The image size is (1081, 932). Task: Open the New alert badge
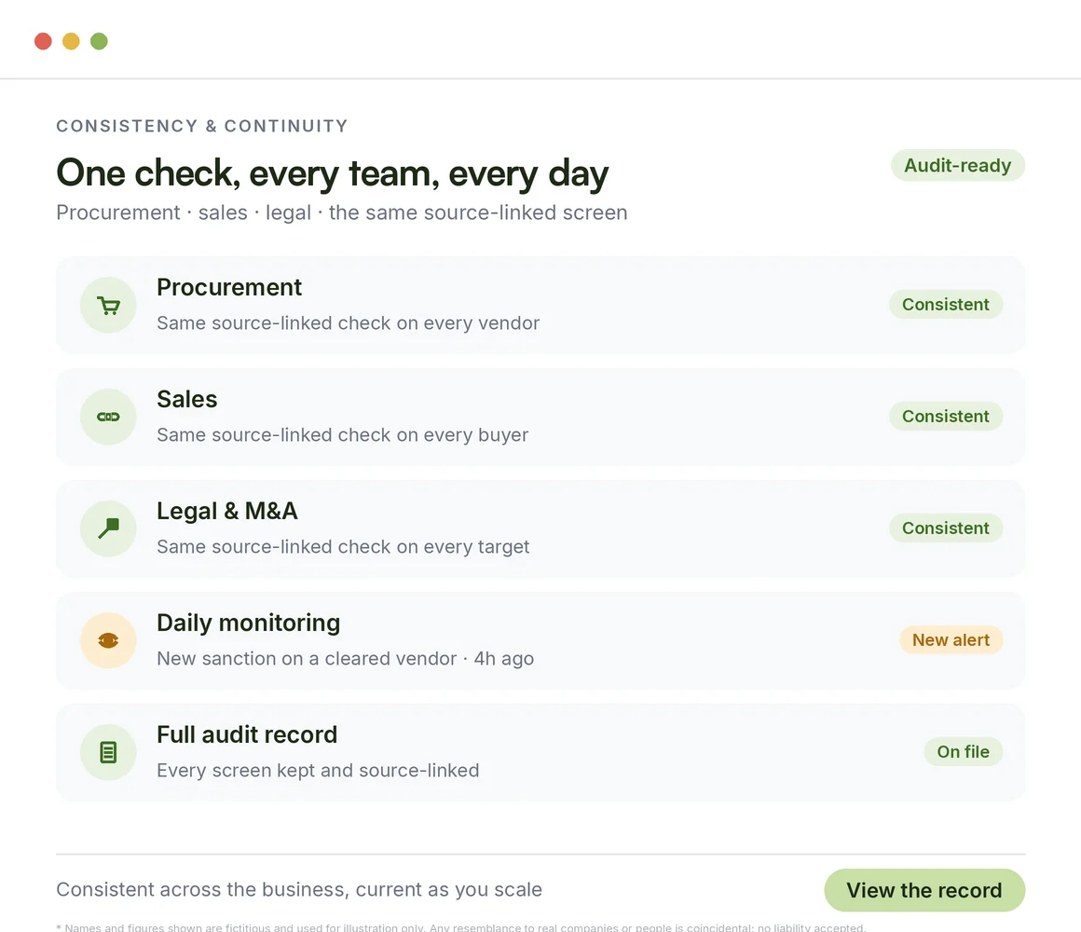click(951, 639)
